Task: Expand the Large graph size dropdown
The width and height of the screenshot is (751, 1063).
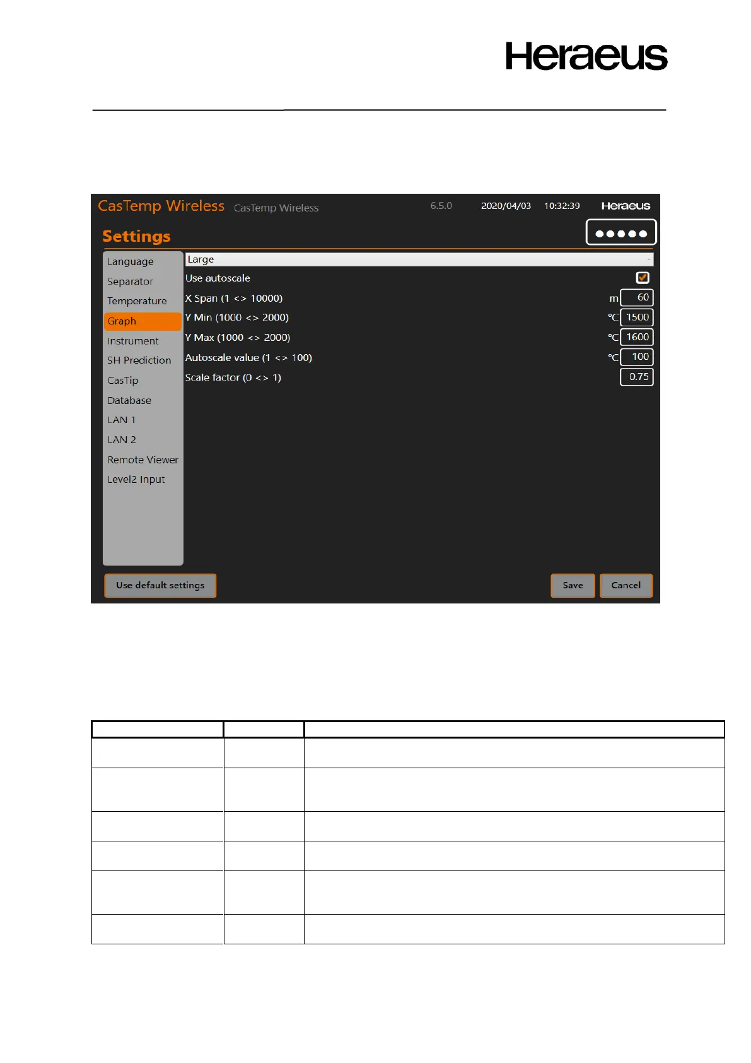Action: 419,259
